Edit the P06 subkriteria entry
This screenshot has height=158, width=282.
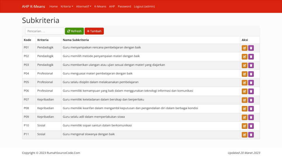coord(244,91)
